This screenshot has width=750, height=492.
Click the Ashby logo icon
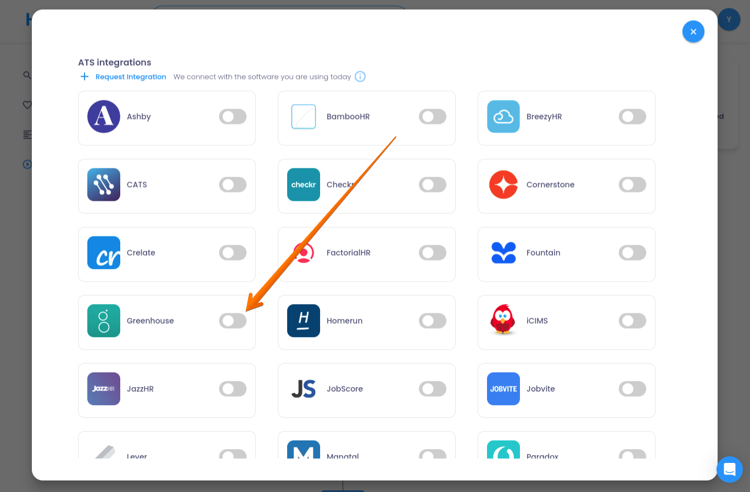tap(104, 117)
